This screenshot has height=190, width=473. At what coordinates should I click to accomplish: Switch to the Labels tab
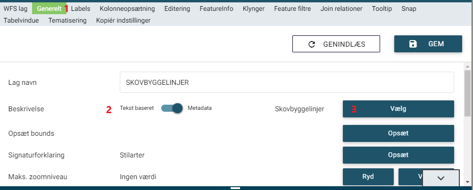[80, 8]
